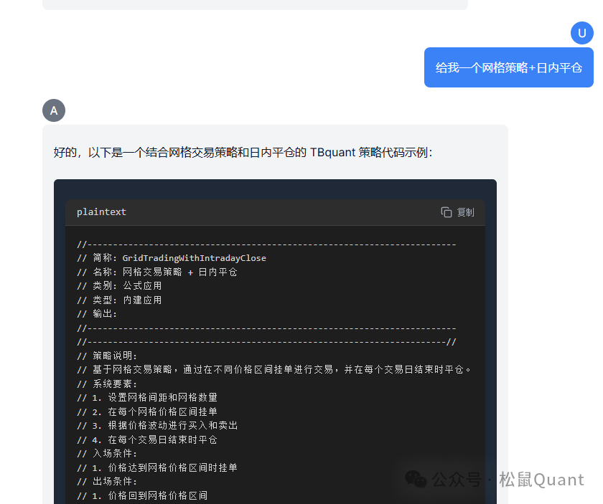
Task: Click the blue user message bubble 给我一个网格策略+日内平仓
Action: pos(509,67)
